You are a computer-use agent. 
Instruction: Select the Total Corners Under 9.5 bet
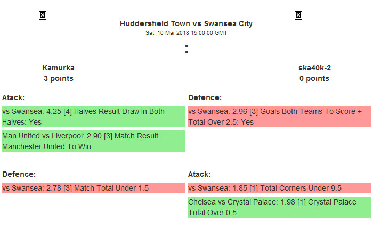(x=279, y=188)
